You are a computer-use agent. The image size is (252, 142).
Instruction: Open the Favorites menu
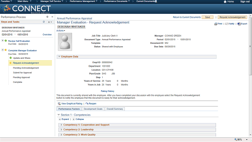tap(6, 1)
